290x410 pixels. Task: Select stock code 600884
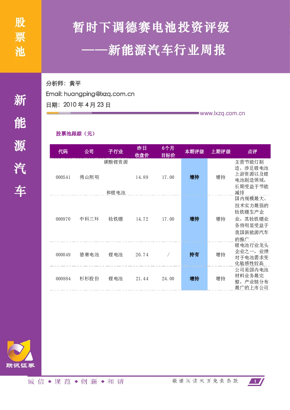click(x=63, y=279)
